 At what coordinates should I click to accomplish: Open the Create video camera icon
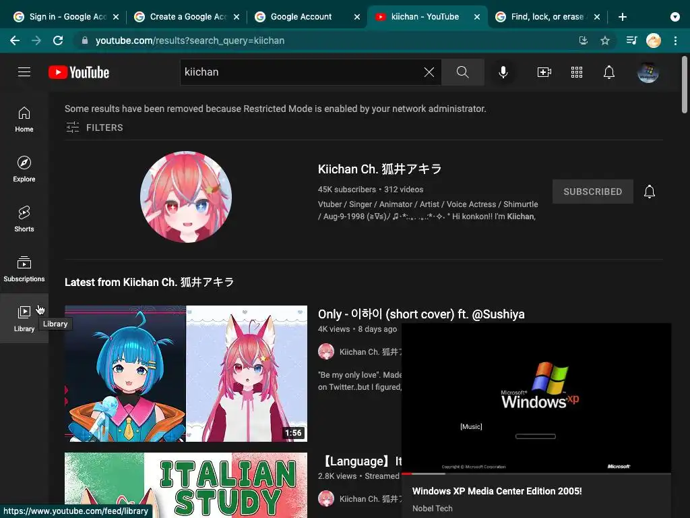pyautogui.click(x=544, y=71)
